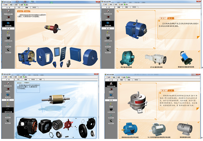
Task: Select single-phase motor icon beside red armature view
Action: 8,11
